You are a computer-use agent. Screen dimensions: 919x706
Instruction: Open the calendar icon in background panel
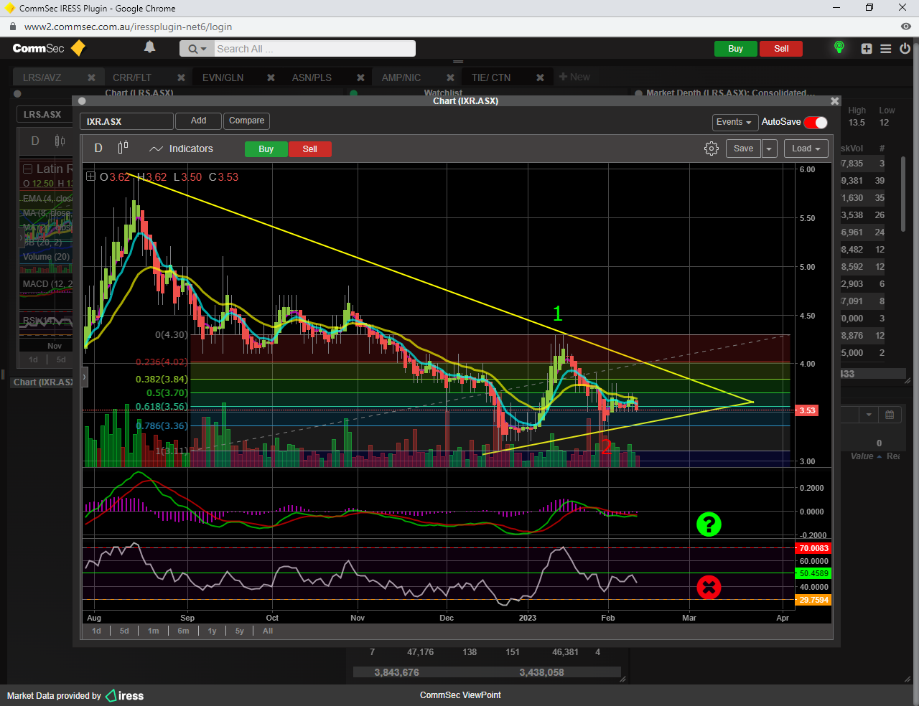(890, 415)
